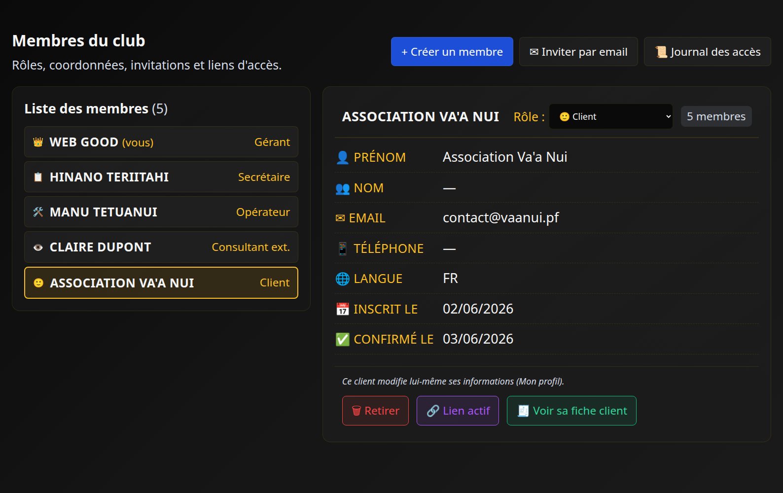Image resolution: width=783 pixels, height=493 pixels.
Task: Select WEB GOOD member row
Action: [x=161, y=142]
